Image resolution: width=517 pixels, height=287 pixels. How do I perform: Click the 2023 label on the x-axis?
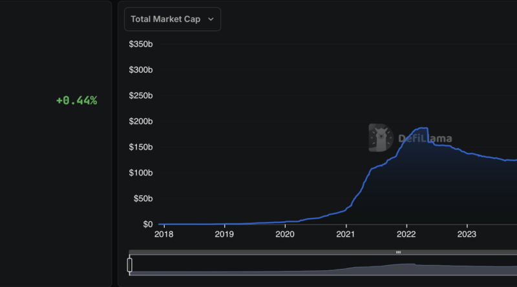click(467, 234)
